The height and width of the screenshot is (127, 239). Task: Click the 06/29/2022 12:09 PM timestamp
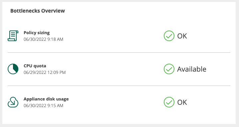pyautogui.click(x=45, y=72)
